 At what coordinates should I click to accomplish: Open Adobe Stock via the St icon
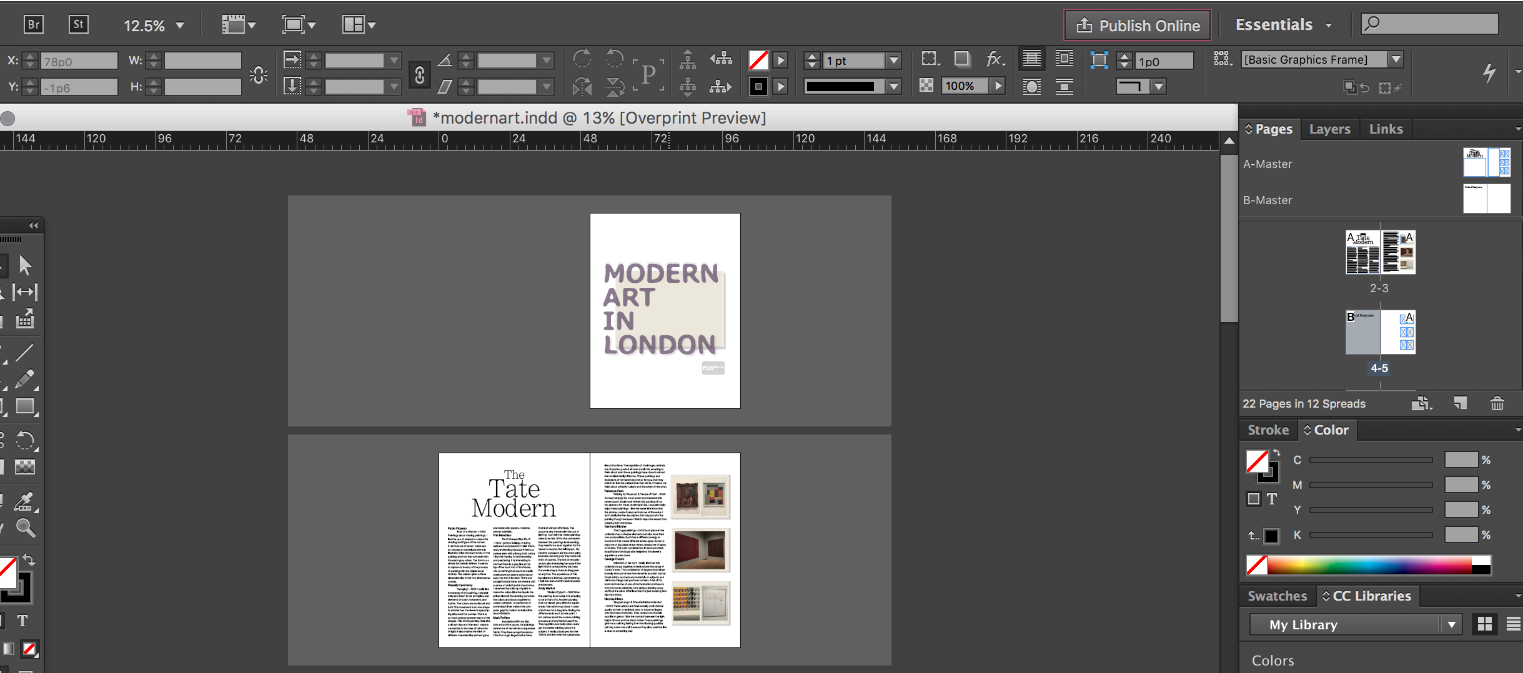coord(79,24)
